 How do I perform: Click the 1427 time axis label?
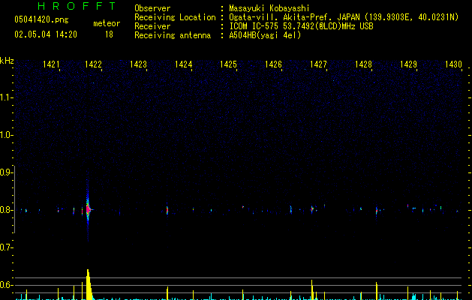coord(318,64)
